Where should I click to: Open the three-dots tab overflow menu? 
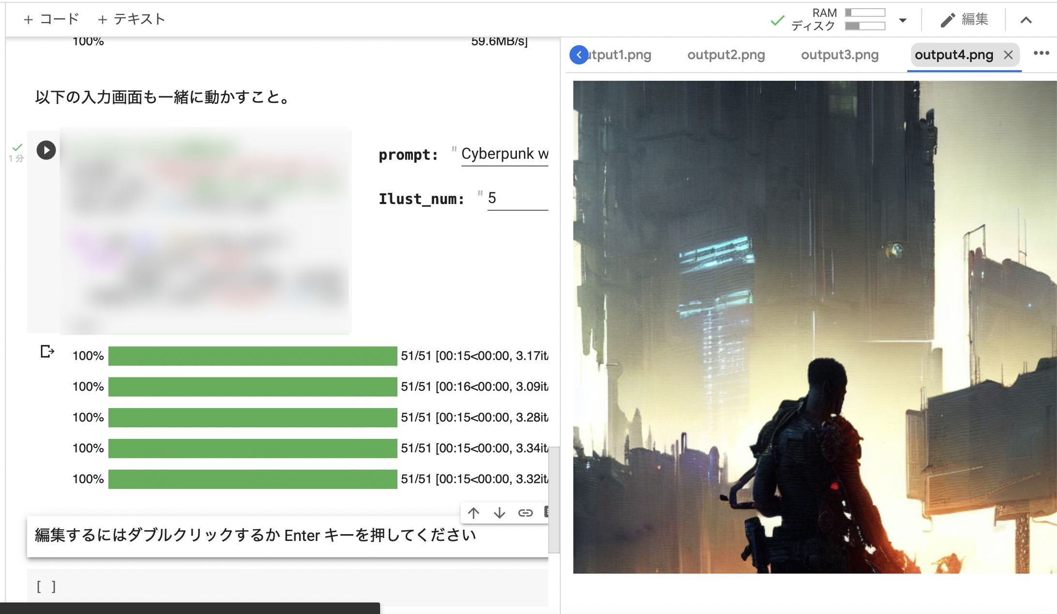[x=1041, y=53]
